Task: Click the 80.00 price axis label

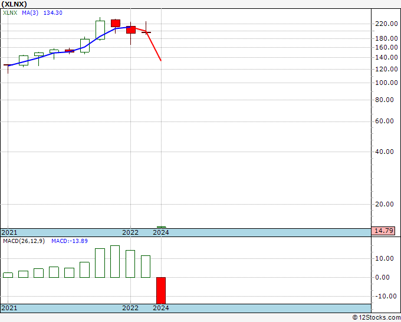Action: click(384, 100)
